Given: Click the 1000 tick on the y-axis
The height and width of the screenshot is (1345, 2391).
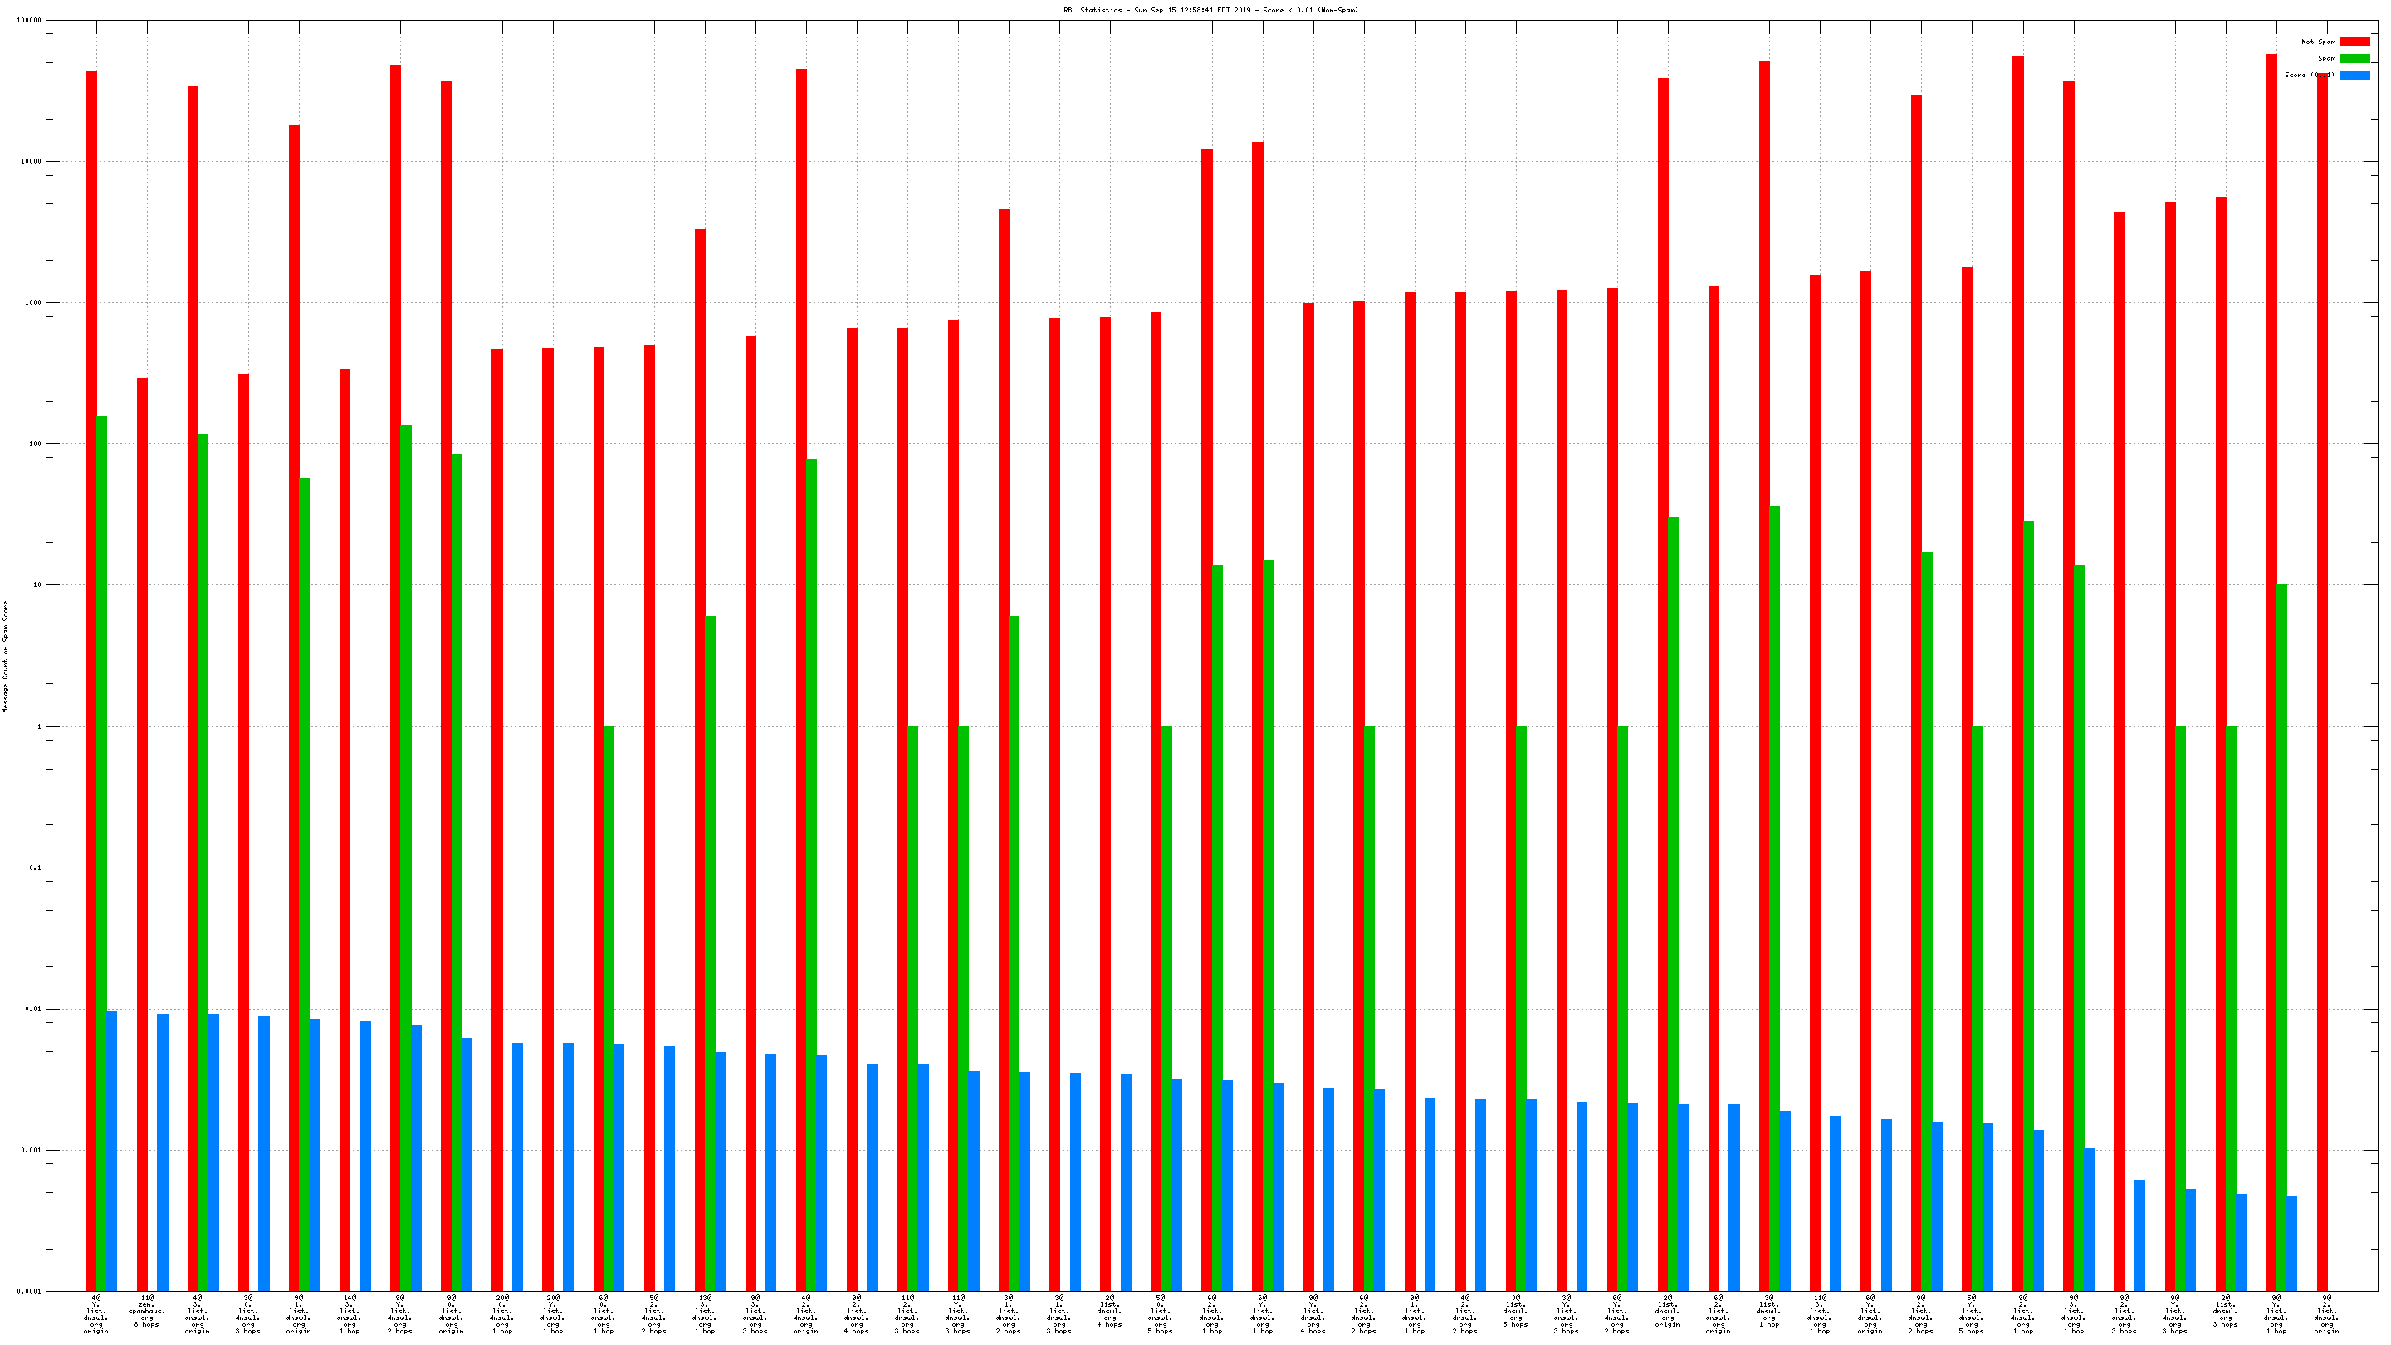Looking at the screenshot, I should (x=32, y=304).
